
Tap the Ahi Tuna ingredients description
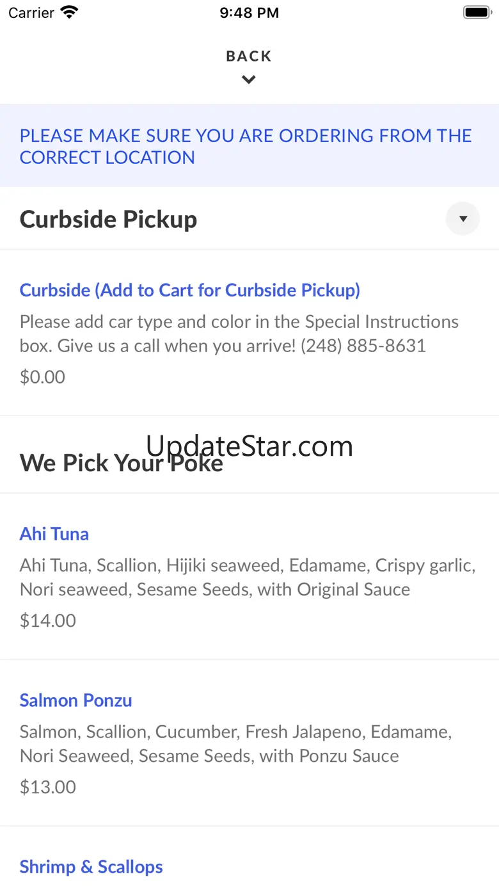point(248,577)
